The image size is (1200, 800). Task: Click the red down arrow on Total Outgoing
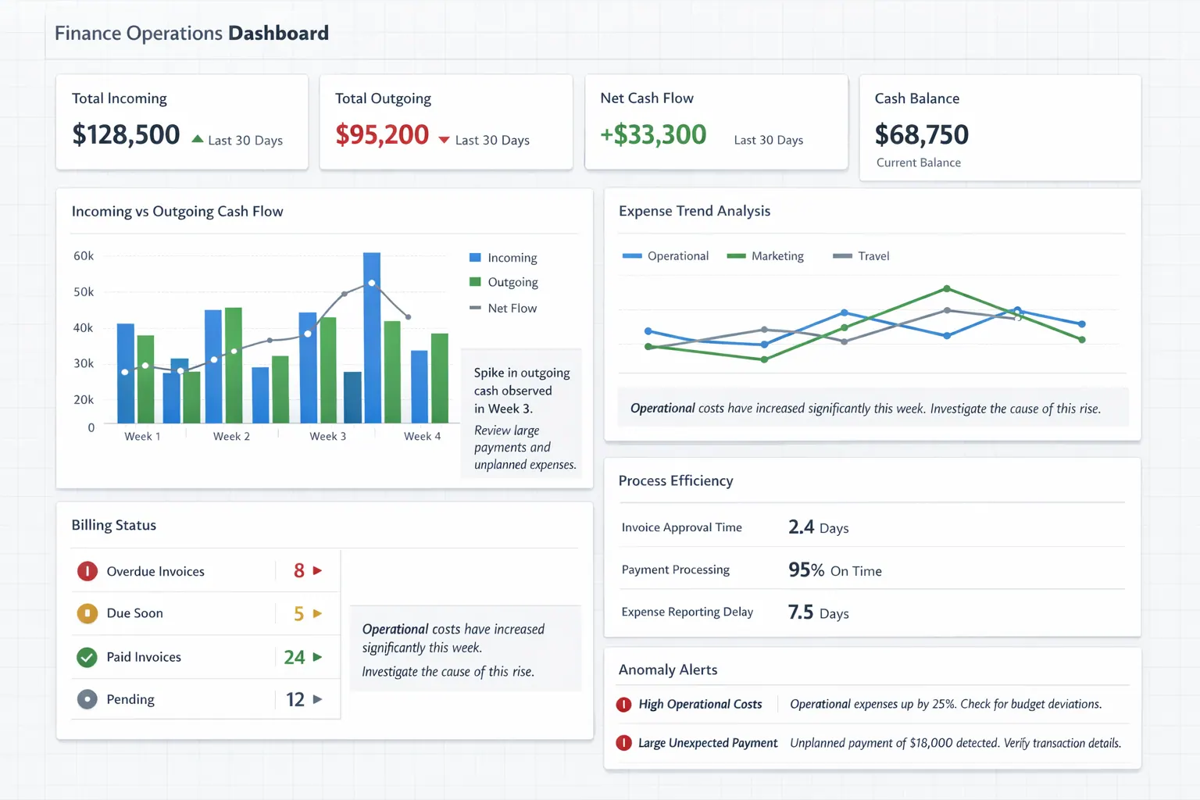(444, 138)
